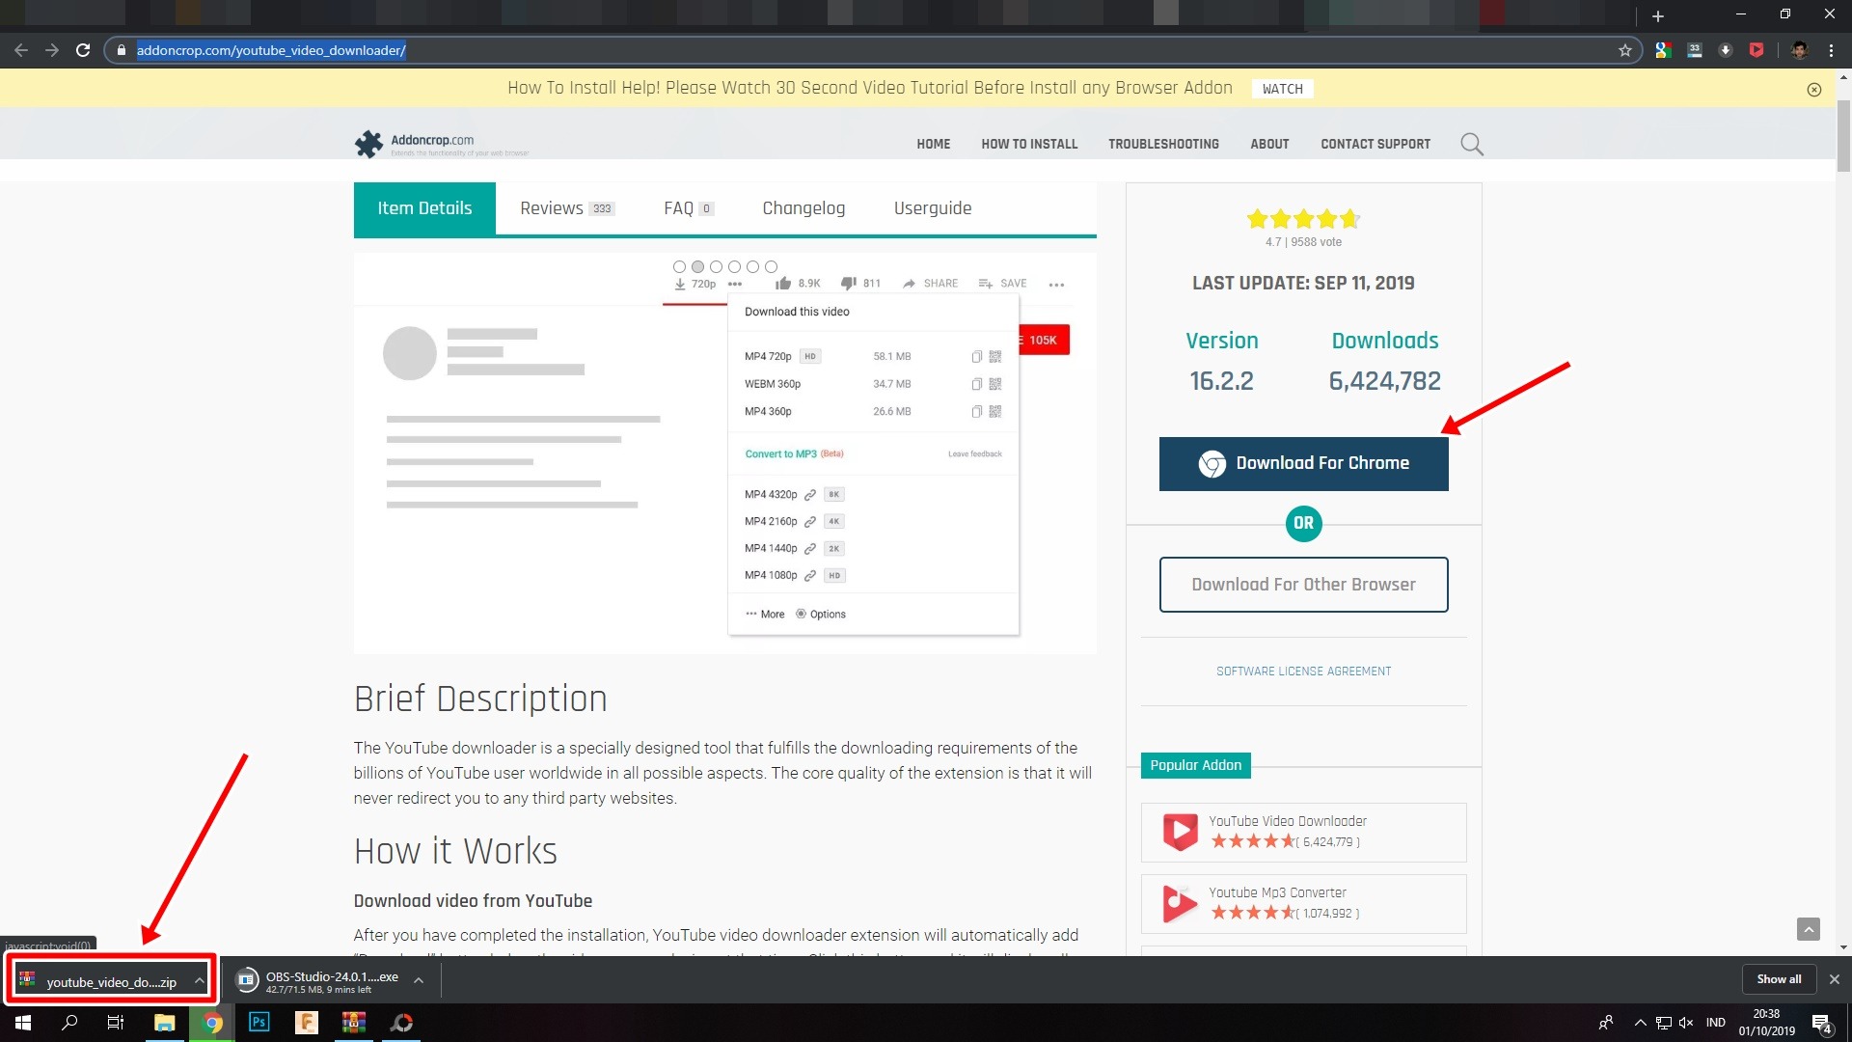Switch to the Reviews tab
This screenshot has width=1852, height=1042.
coord(566,208)
